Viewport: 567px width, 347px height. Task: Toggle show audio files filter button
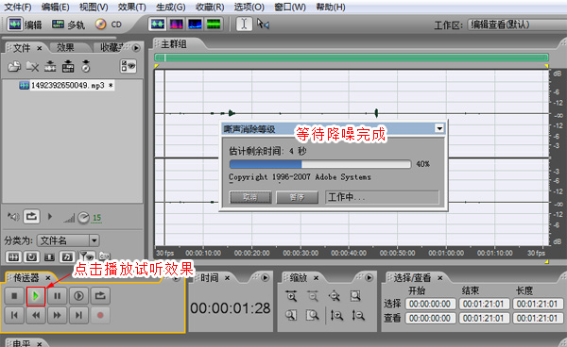click(13, 256)
